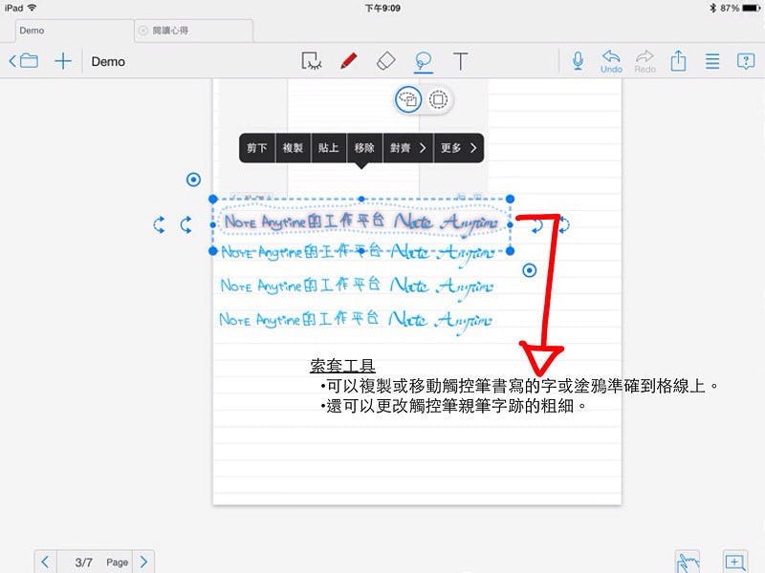
Task: Choose 複製 from the context menu
Action: click(293, 148)
